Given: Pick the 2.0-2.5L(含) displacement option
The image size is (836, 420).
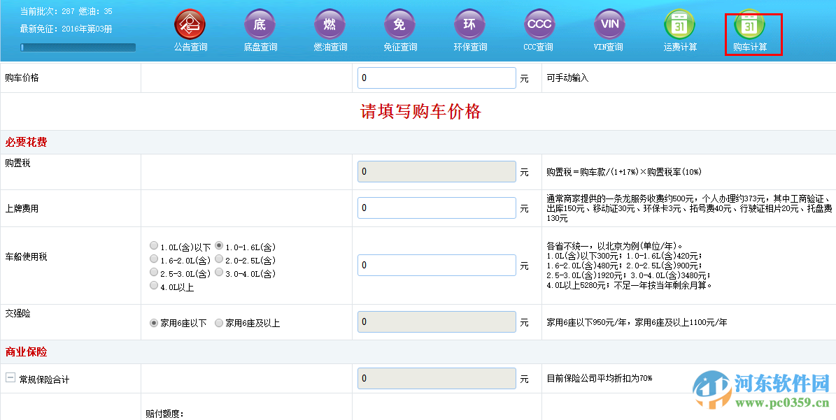Looking at the screenshot, I should [x=219, y=258].
